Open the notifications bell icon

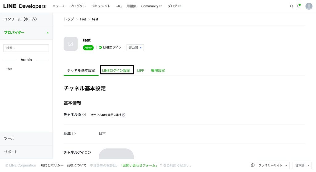(299, 6)
